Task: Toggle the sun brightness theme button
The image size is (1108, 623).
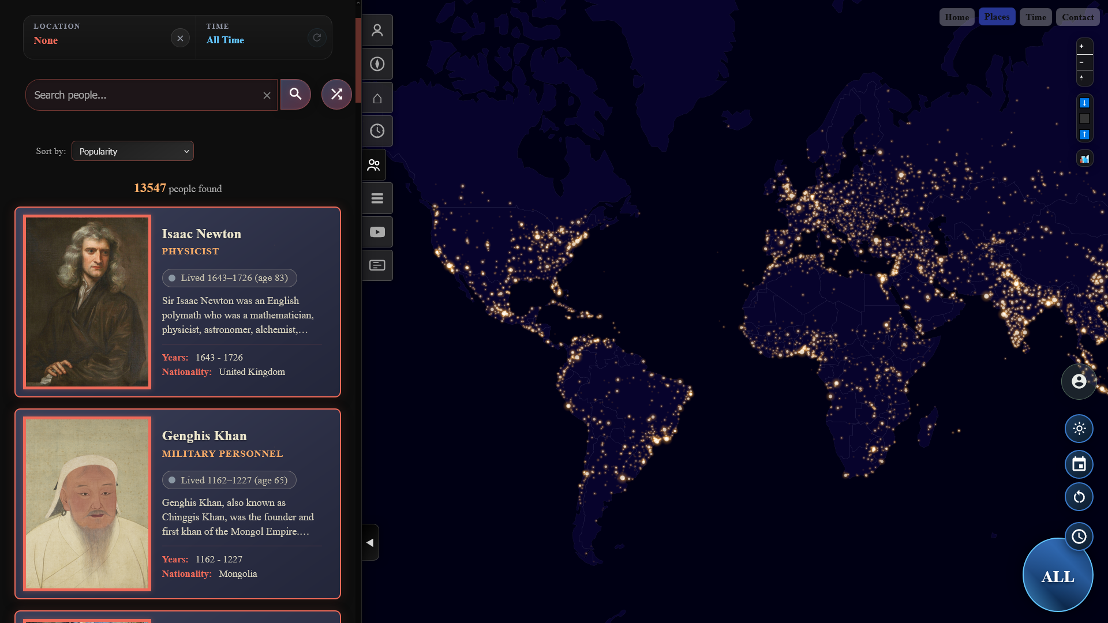Action: 1079,429
